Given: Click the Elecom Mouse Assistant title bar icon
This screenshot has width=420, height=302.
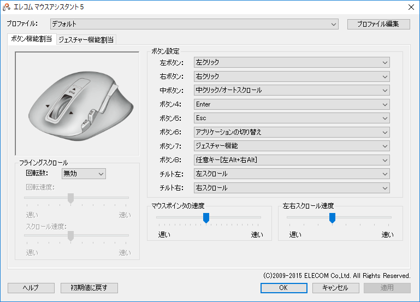Looking at the screenshot, I should tap(7, 7).
